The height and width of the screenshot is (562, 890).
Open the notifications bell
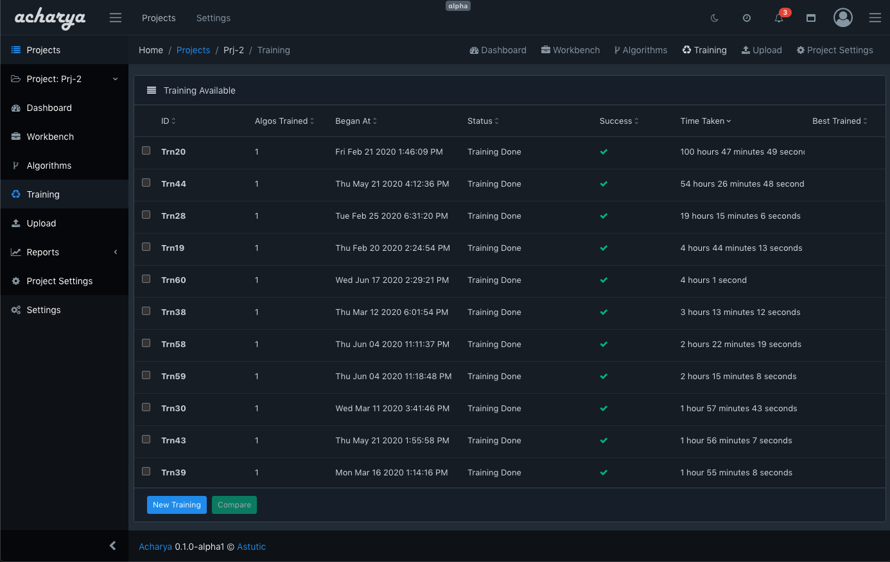tap(779, 18)
